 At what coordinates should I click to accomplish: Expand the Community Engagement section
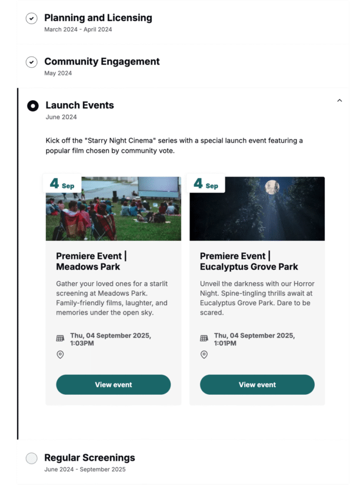tap(102, 62)
